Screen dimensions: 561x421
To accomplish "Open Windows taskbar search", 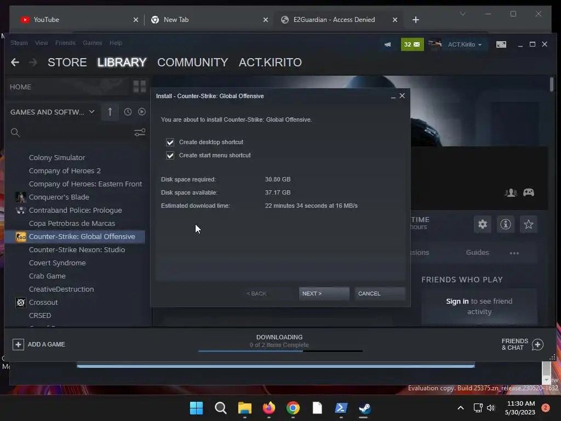I will [220, 408].
